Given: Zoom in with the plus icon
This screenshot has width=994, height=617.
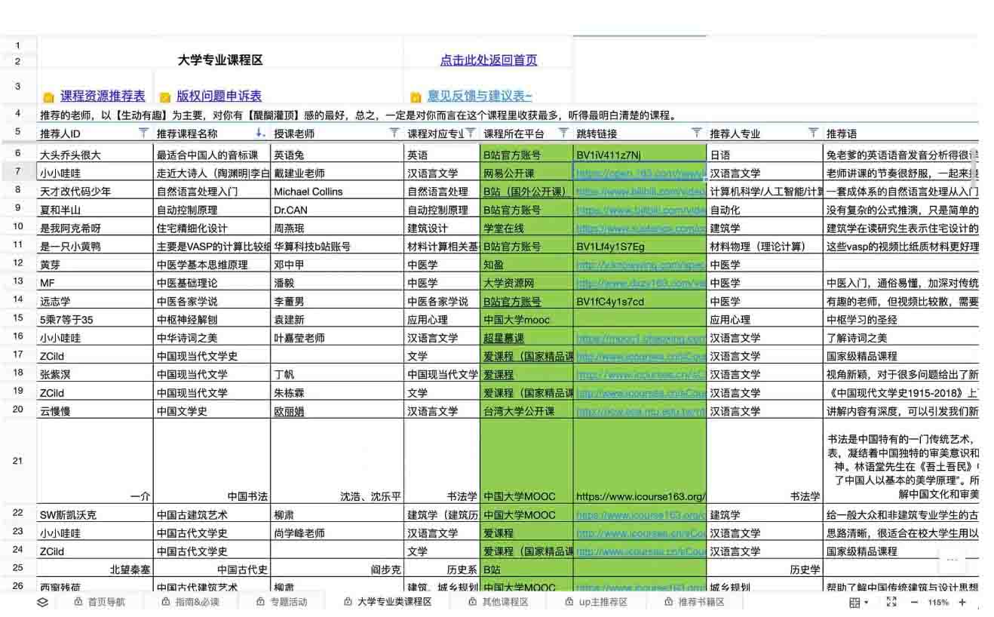Looking at the screenshot, I should click(x=962, y=603).
